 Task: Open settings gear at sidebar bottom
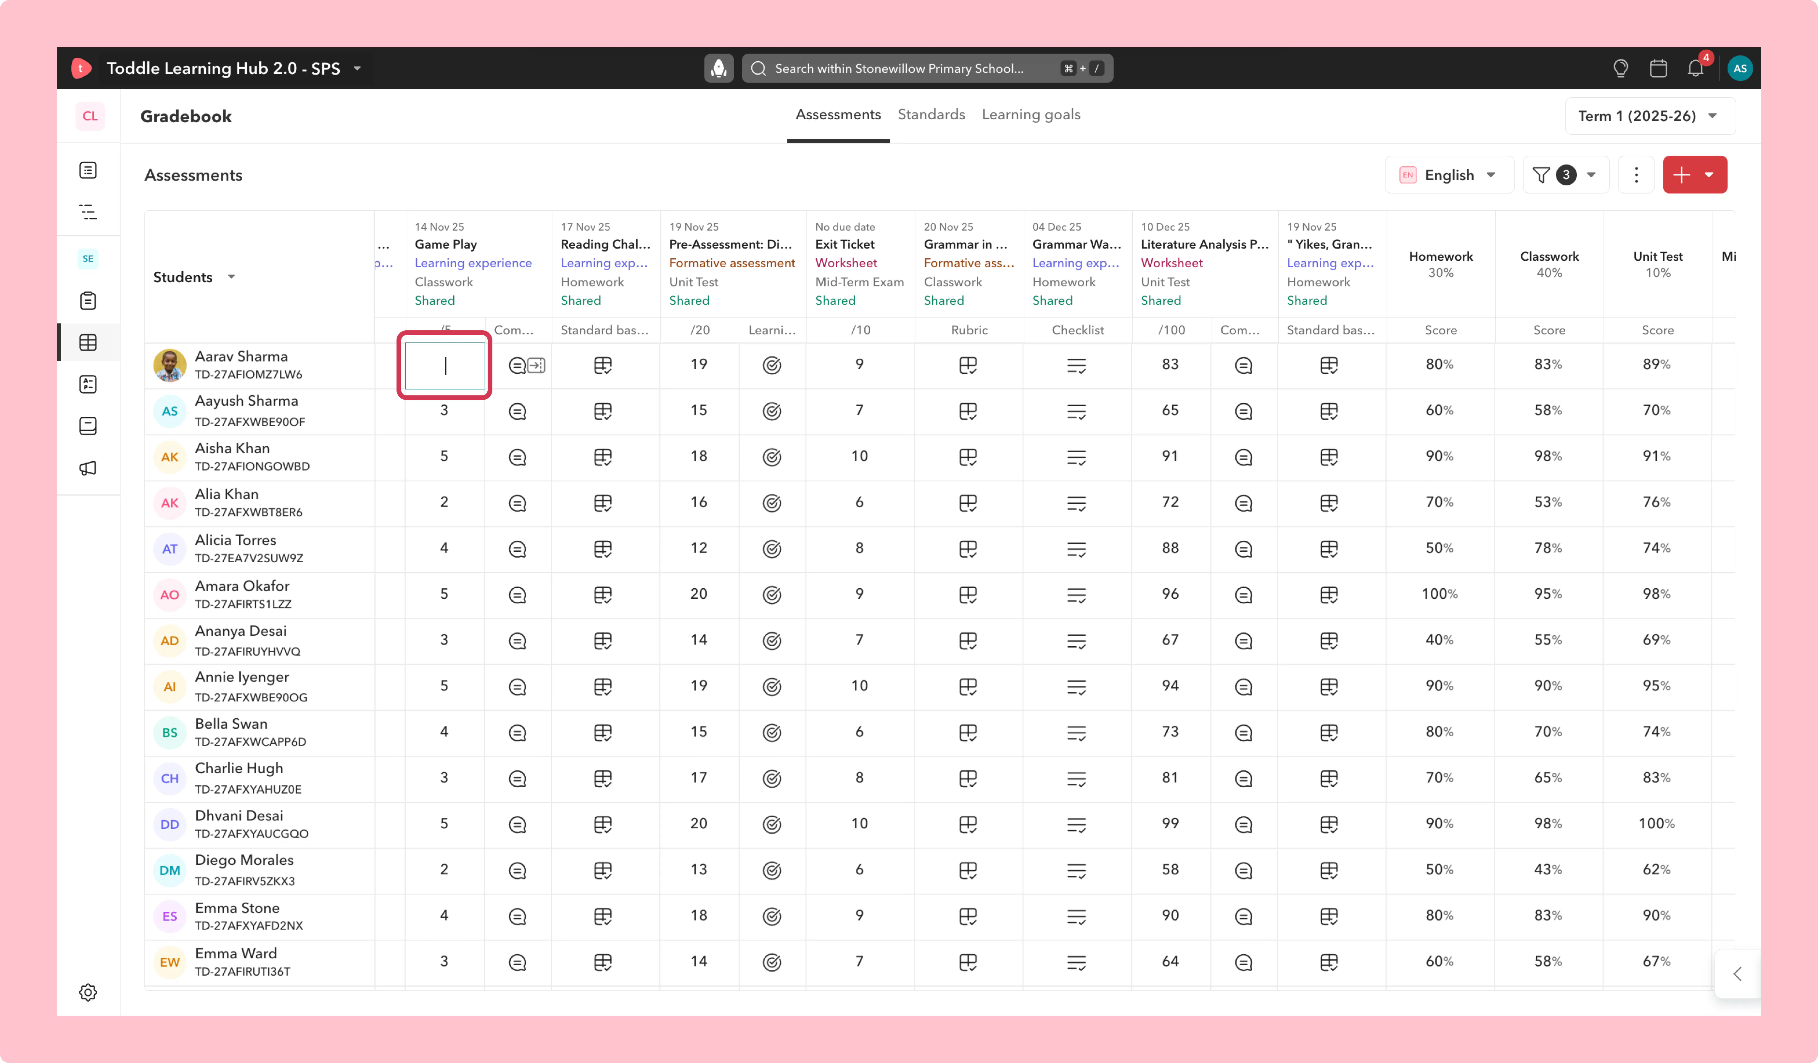point(88,992)
